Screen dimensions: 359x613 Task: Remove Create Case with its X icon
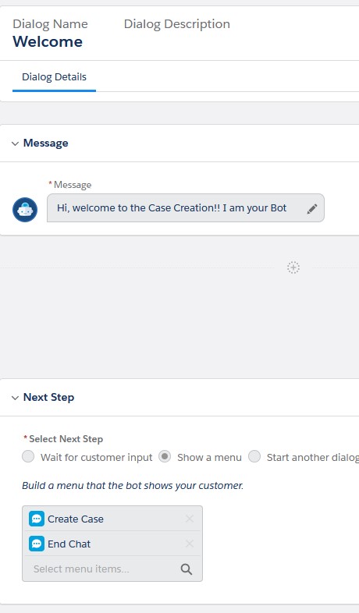point(190,519)
